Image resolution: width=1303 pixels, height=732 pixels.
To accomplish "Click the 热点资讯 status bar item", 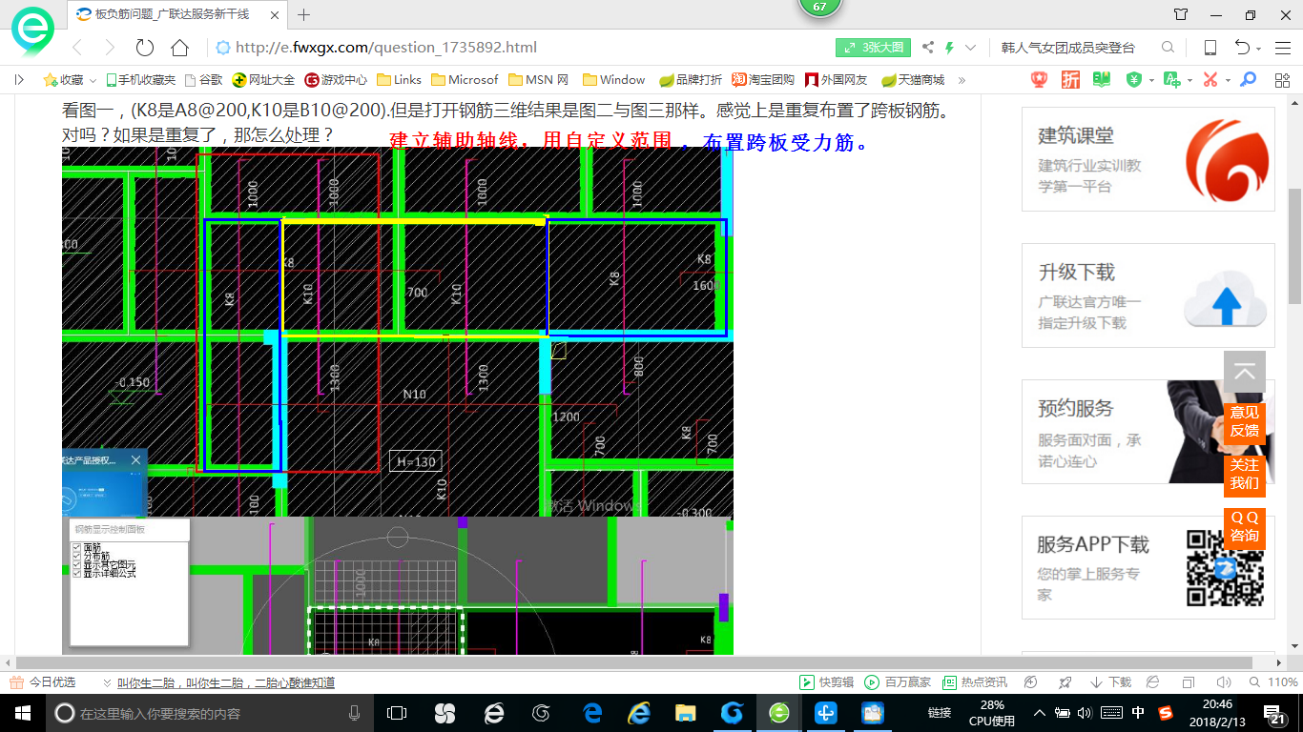I will pyautogui.click(x=975, y=682).
